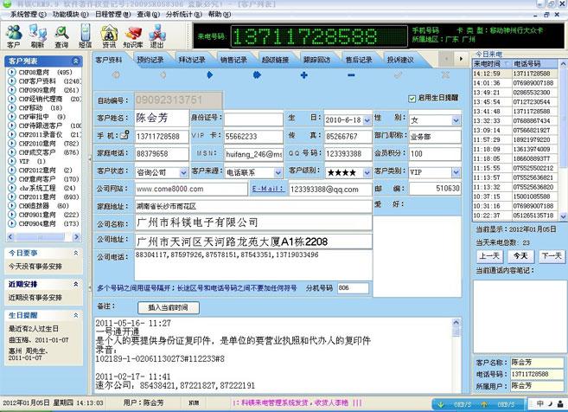The width and height of the screenshot is (568, 412).
Task: Click the plus icon to add record
Action: pos(303,75)
